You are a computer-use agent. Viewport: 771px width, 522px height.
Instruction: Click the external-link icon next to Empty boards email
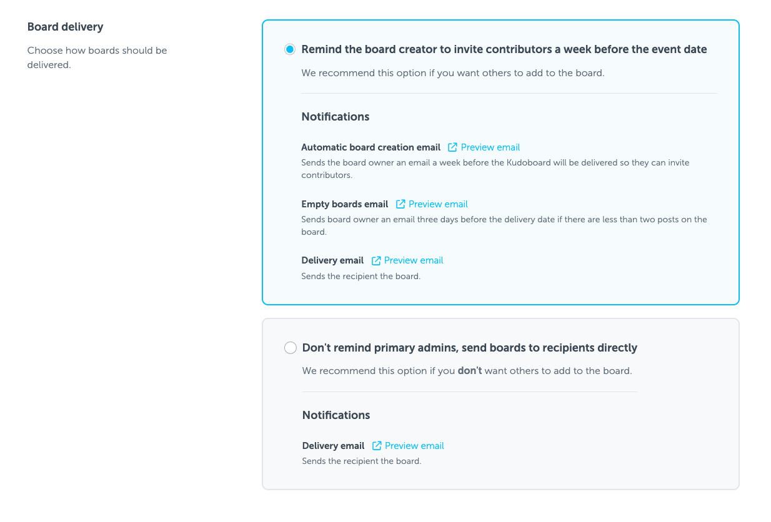[400, 204]
